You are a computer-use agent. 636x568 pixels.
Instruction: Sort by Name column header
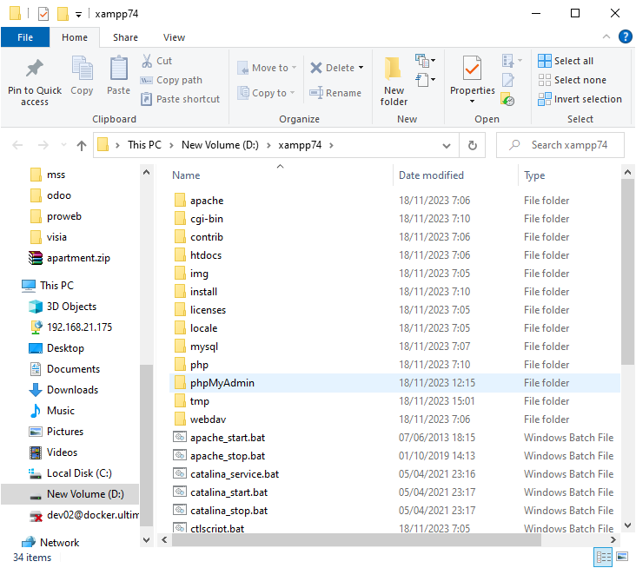186,175
